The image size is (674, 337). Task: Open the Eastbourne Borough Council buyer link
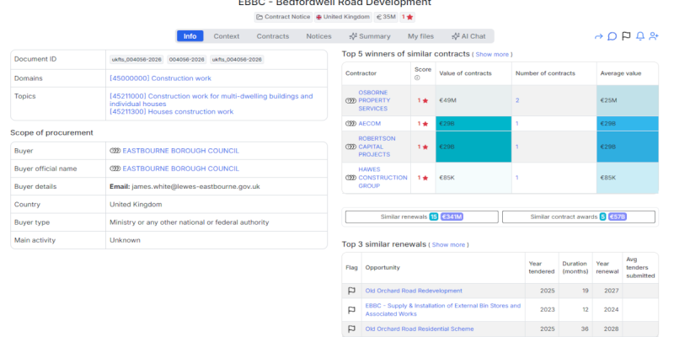(181, 151)
